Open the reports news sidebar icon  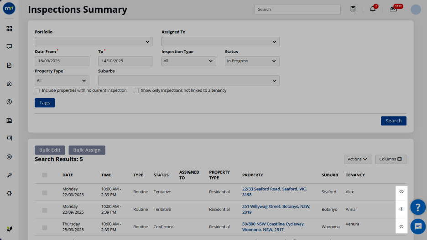click(9, 120)
